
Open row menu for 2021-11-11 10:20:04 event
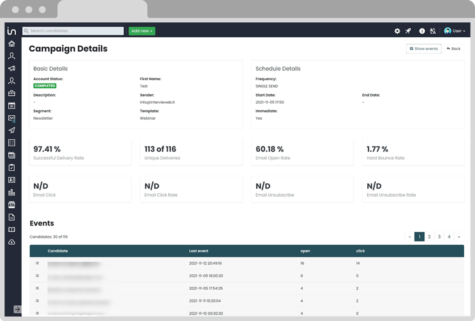tap(37, 301)
